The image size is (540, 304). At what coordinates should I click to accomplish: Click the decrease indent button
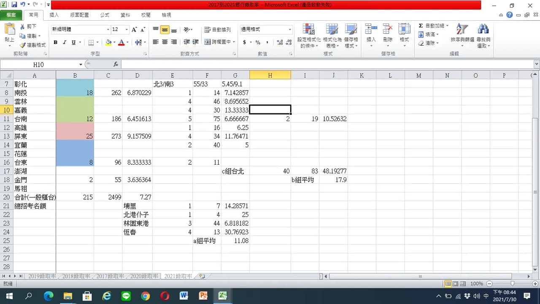click(x=187, y=42)
